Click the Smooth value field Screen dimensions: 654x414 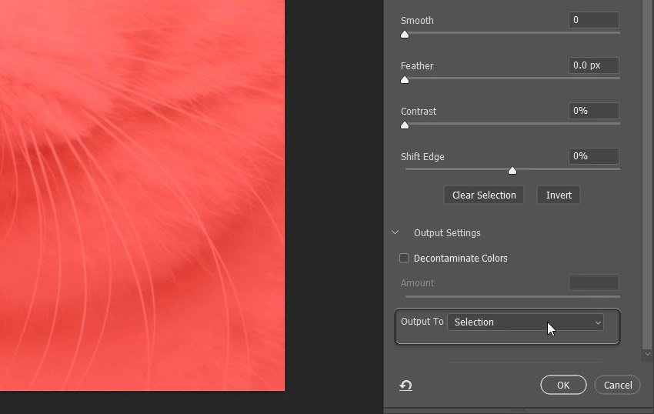tap(593, 20)
